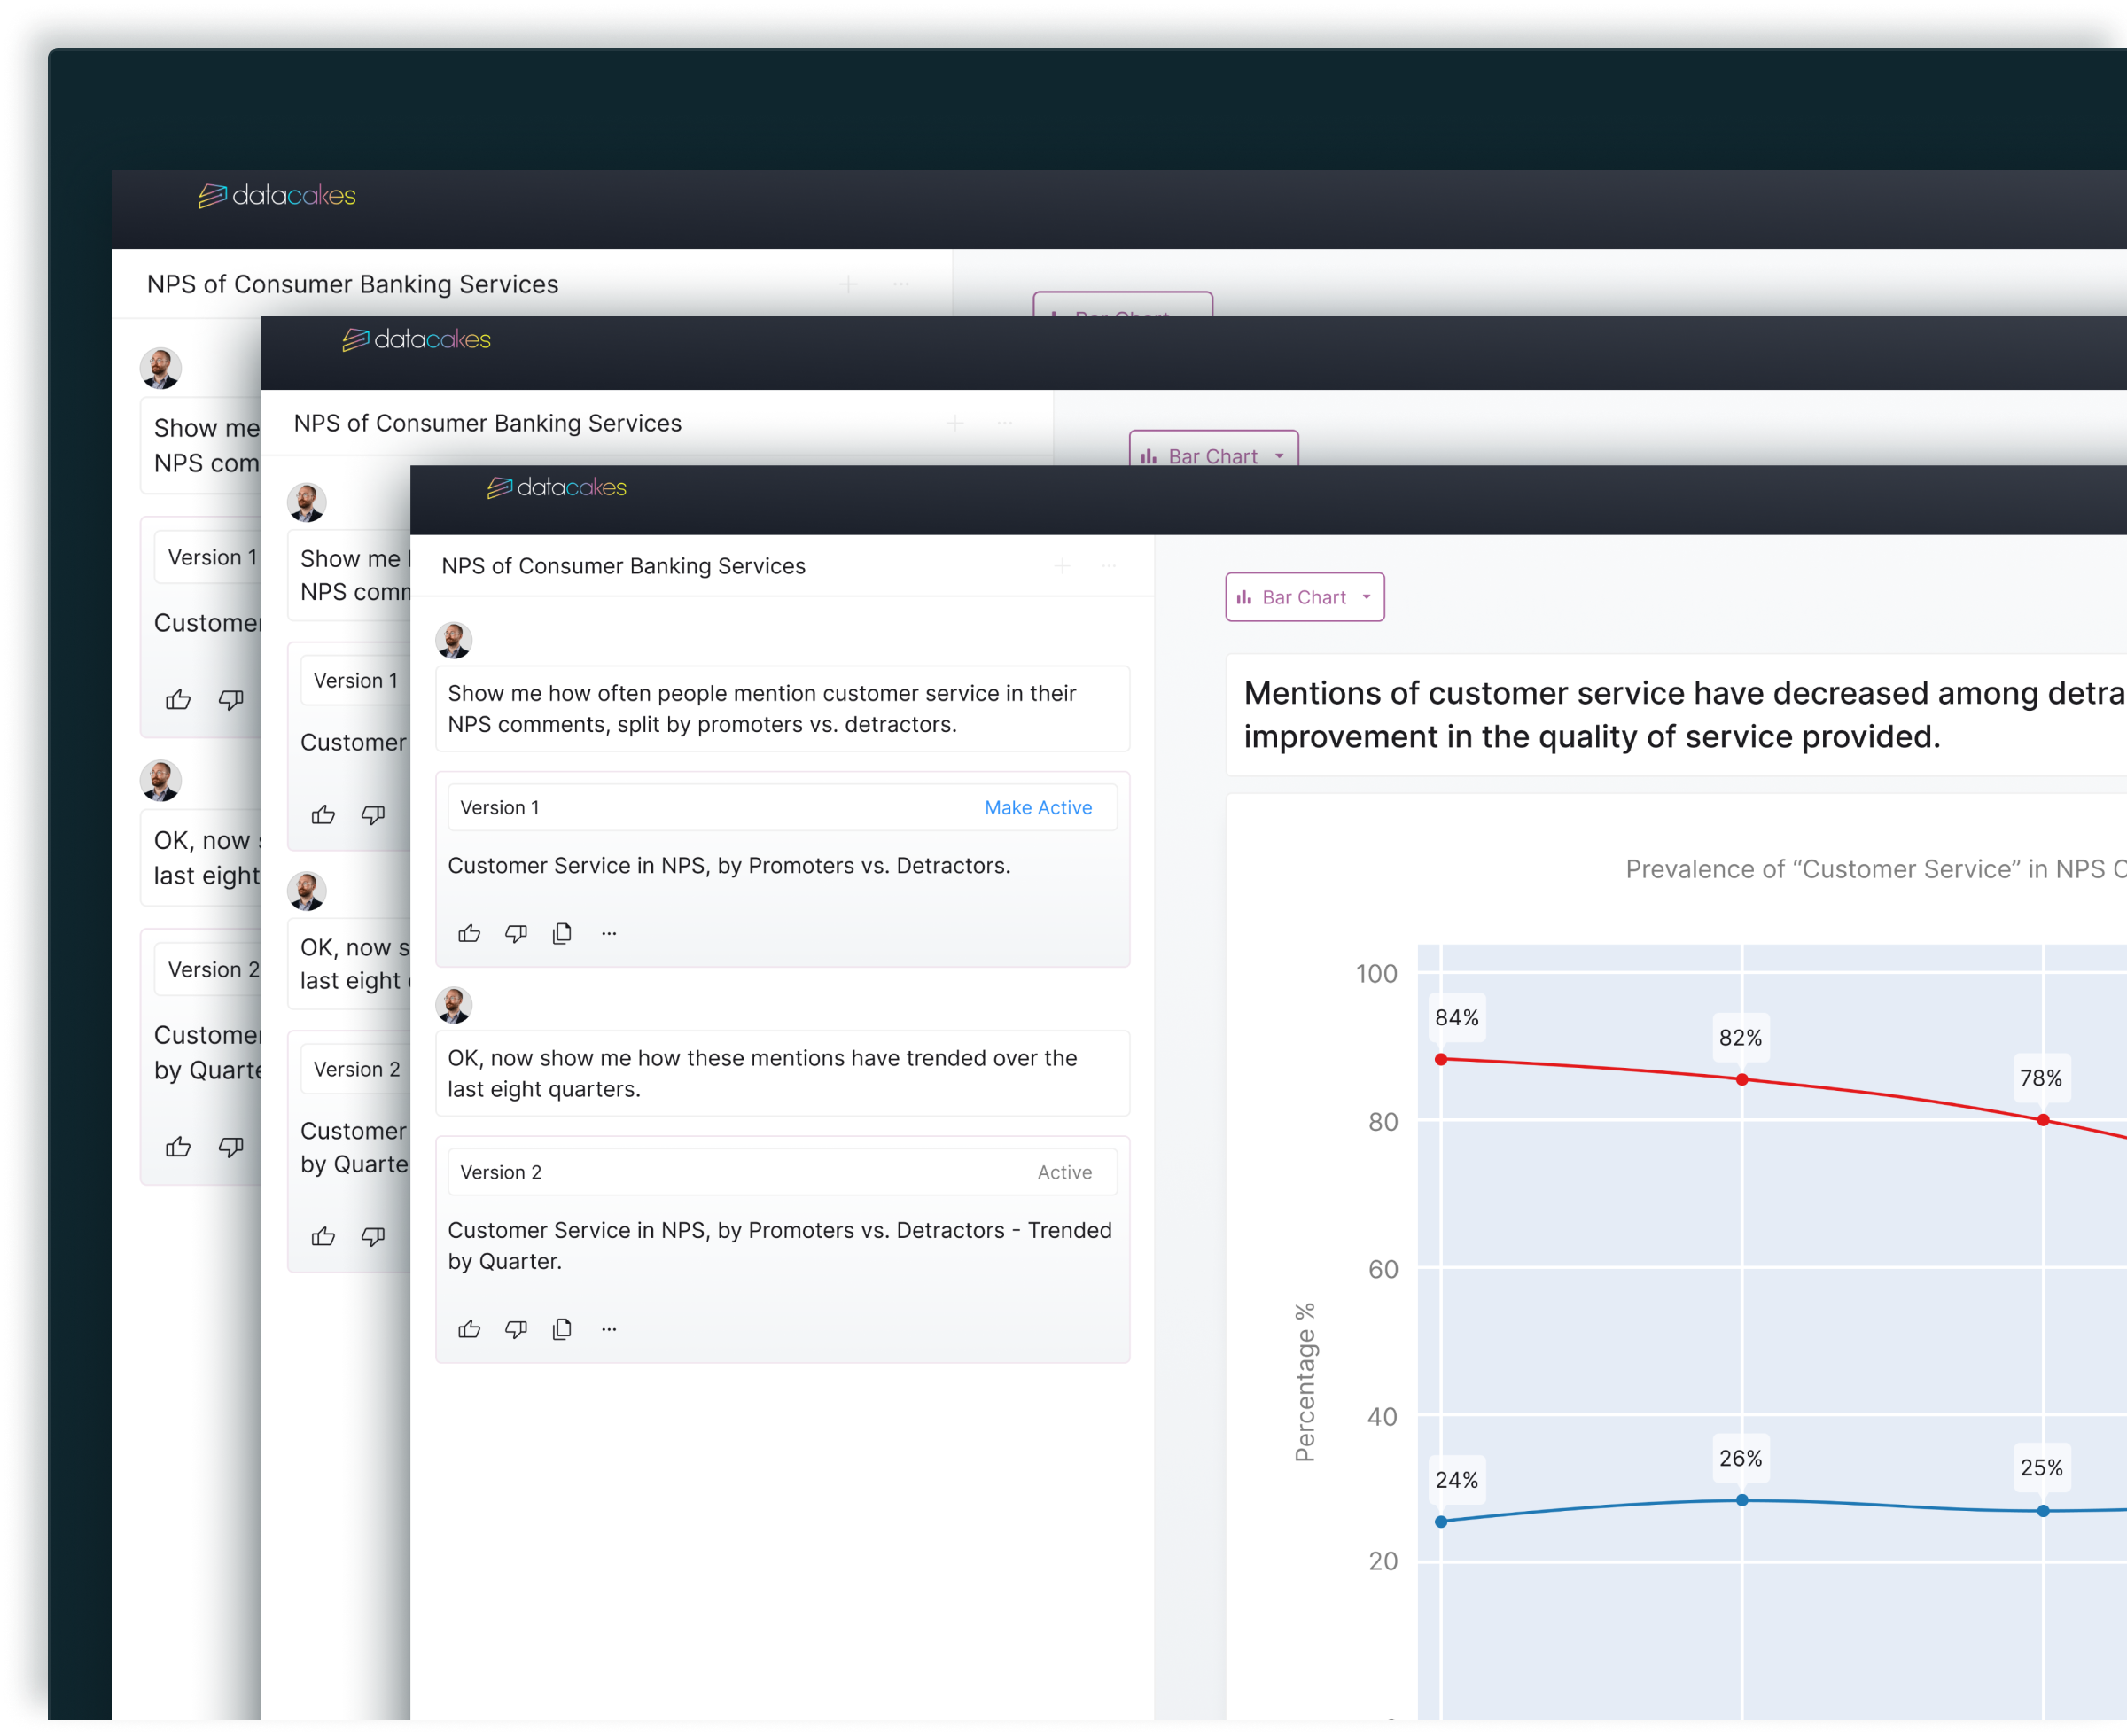
Task: Open the Bar Chart type dropdown
Action: click(1304, 597)
